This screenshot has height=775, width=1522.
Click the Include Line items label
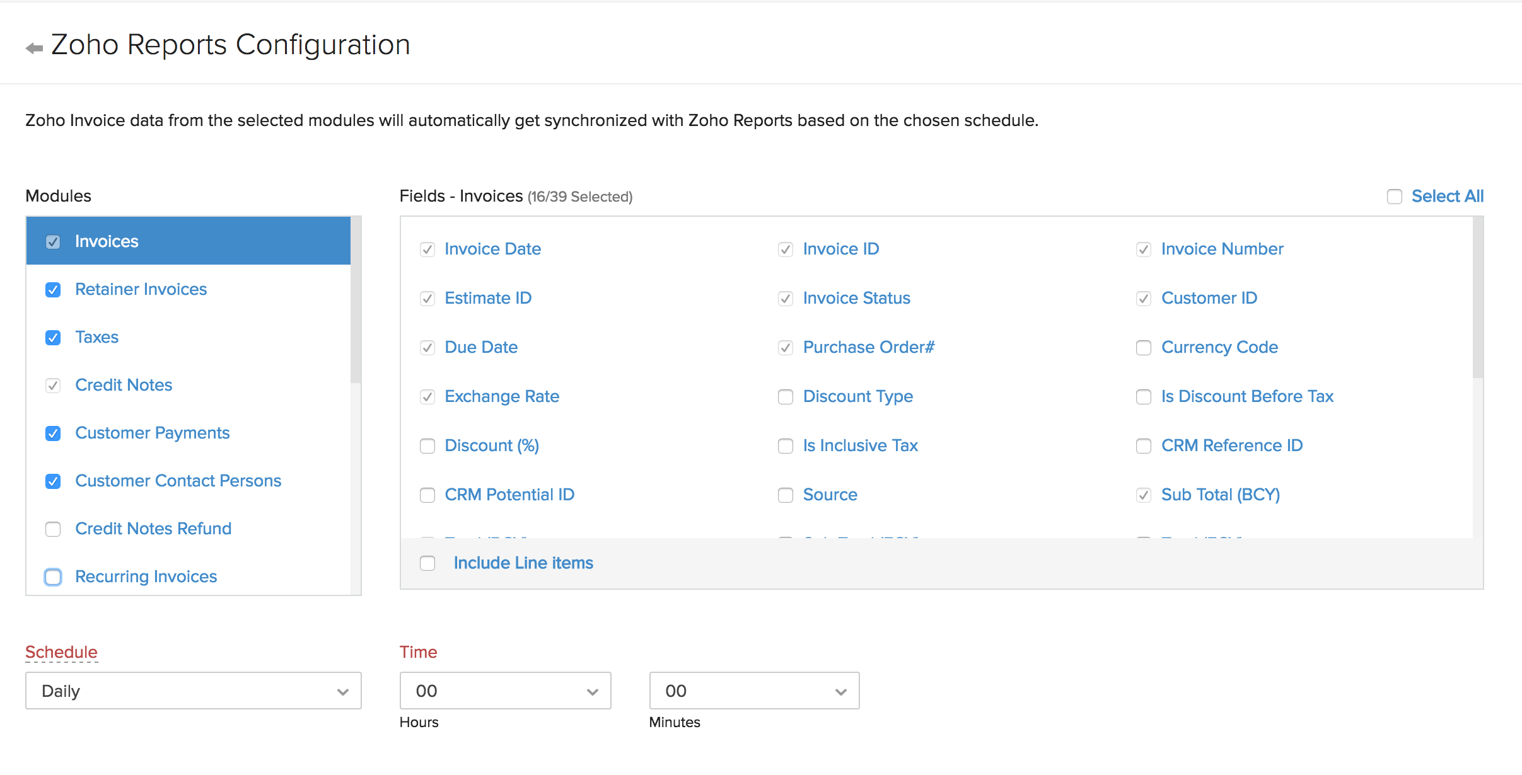pyautogui.click(x=523, y=563)
